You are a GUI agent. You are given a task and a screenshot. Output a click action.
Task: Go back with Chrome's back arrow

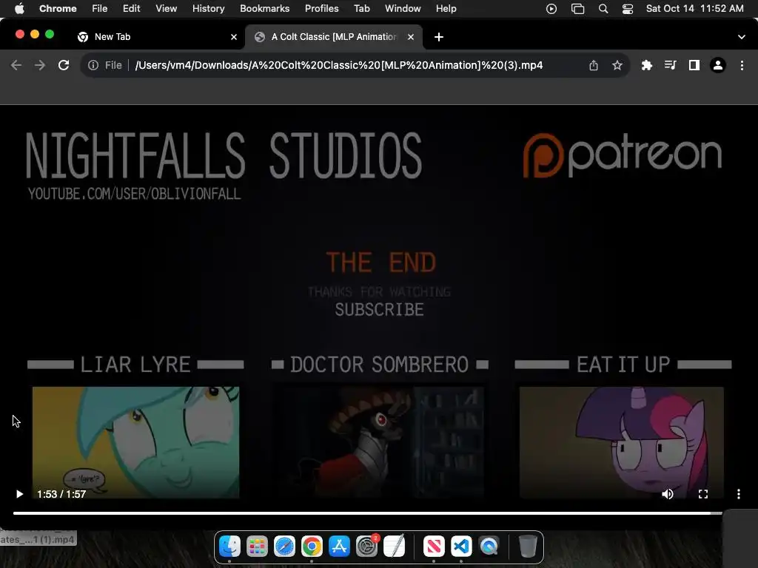click(16, 65)
